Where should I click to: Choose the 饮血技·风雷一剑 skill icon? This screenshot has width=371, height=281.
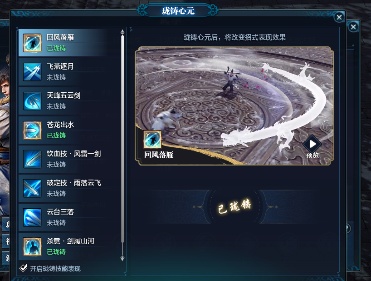[x=32, y=159]
